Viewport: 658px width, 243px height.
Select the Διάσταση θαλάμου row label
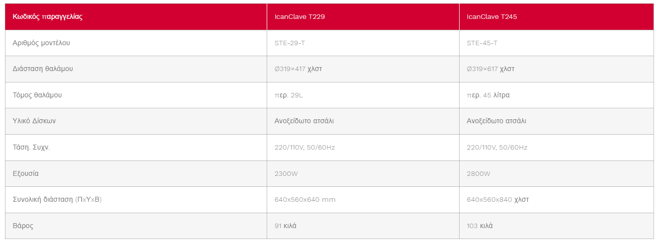tap(136, 69)
